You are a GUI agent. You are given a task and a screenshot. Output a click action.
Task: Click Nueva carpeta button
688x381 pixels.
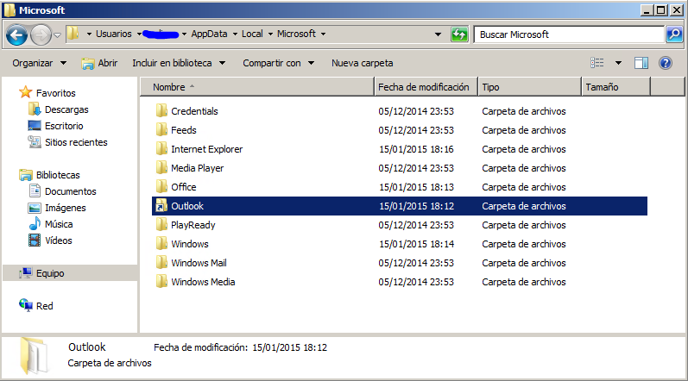(x=362, y=63)
